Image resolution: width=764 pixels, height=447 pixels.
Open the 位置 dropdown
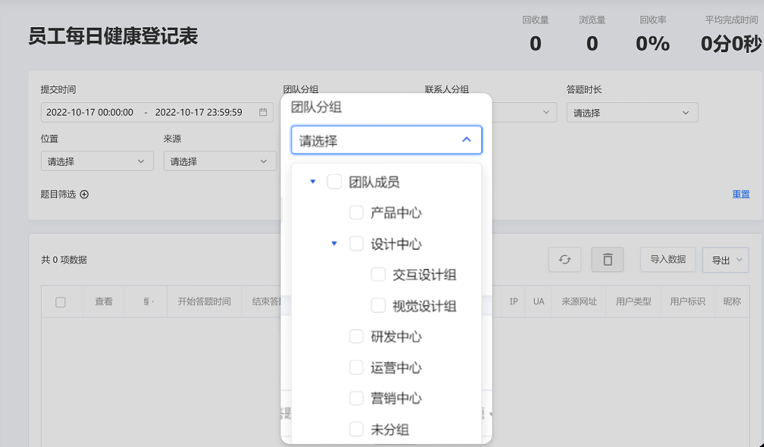[97, 161]
